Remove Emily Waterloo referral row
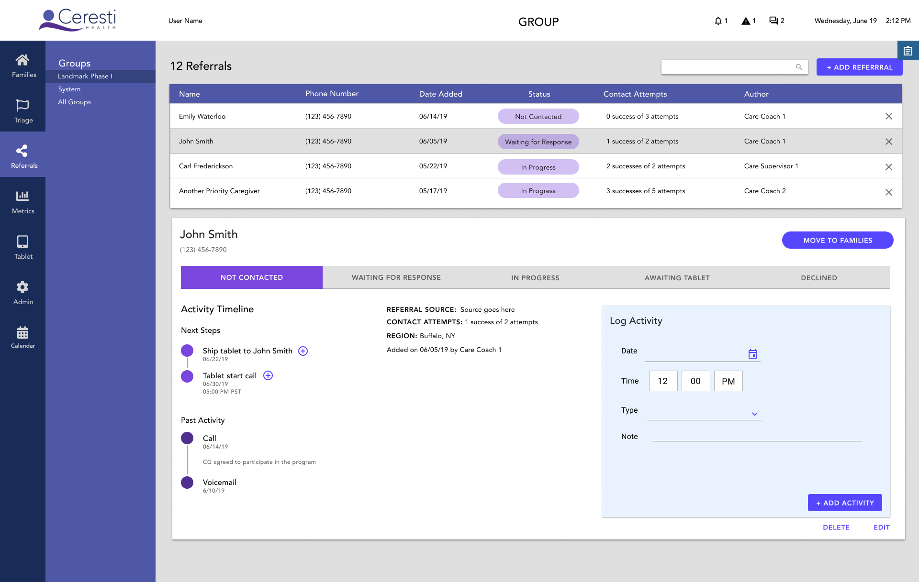Viewport: 919px width, 582px height. click(888, 116)
